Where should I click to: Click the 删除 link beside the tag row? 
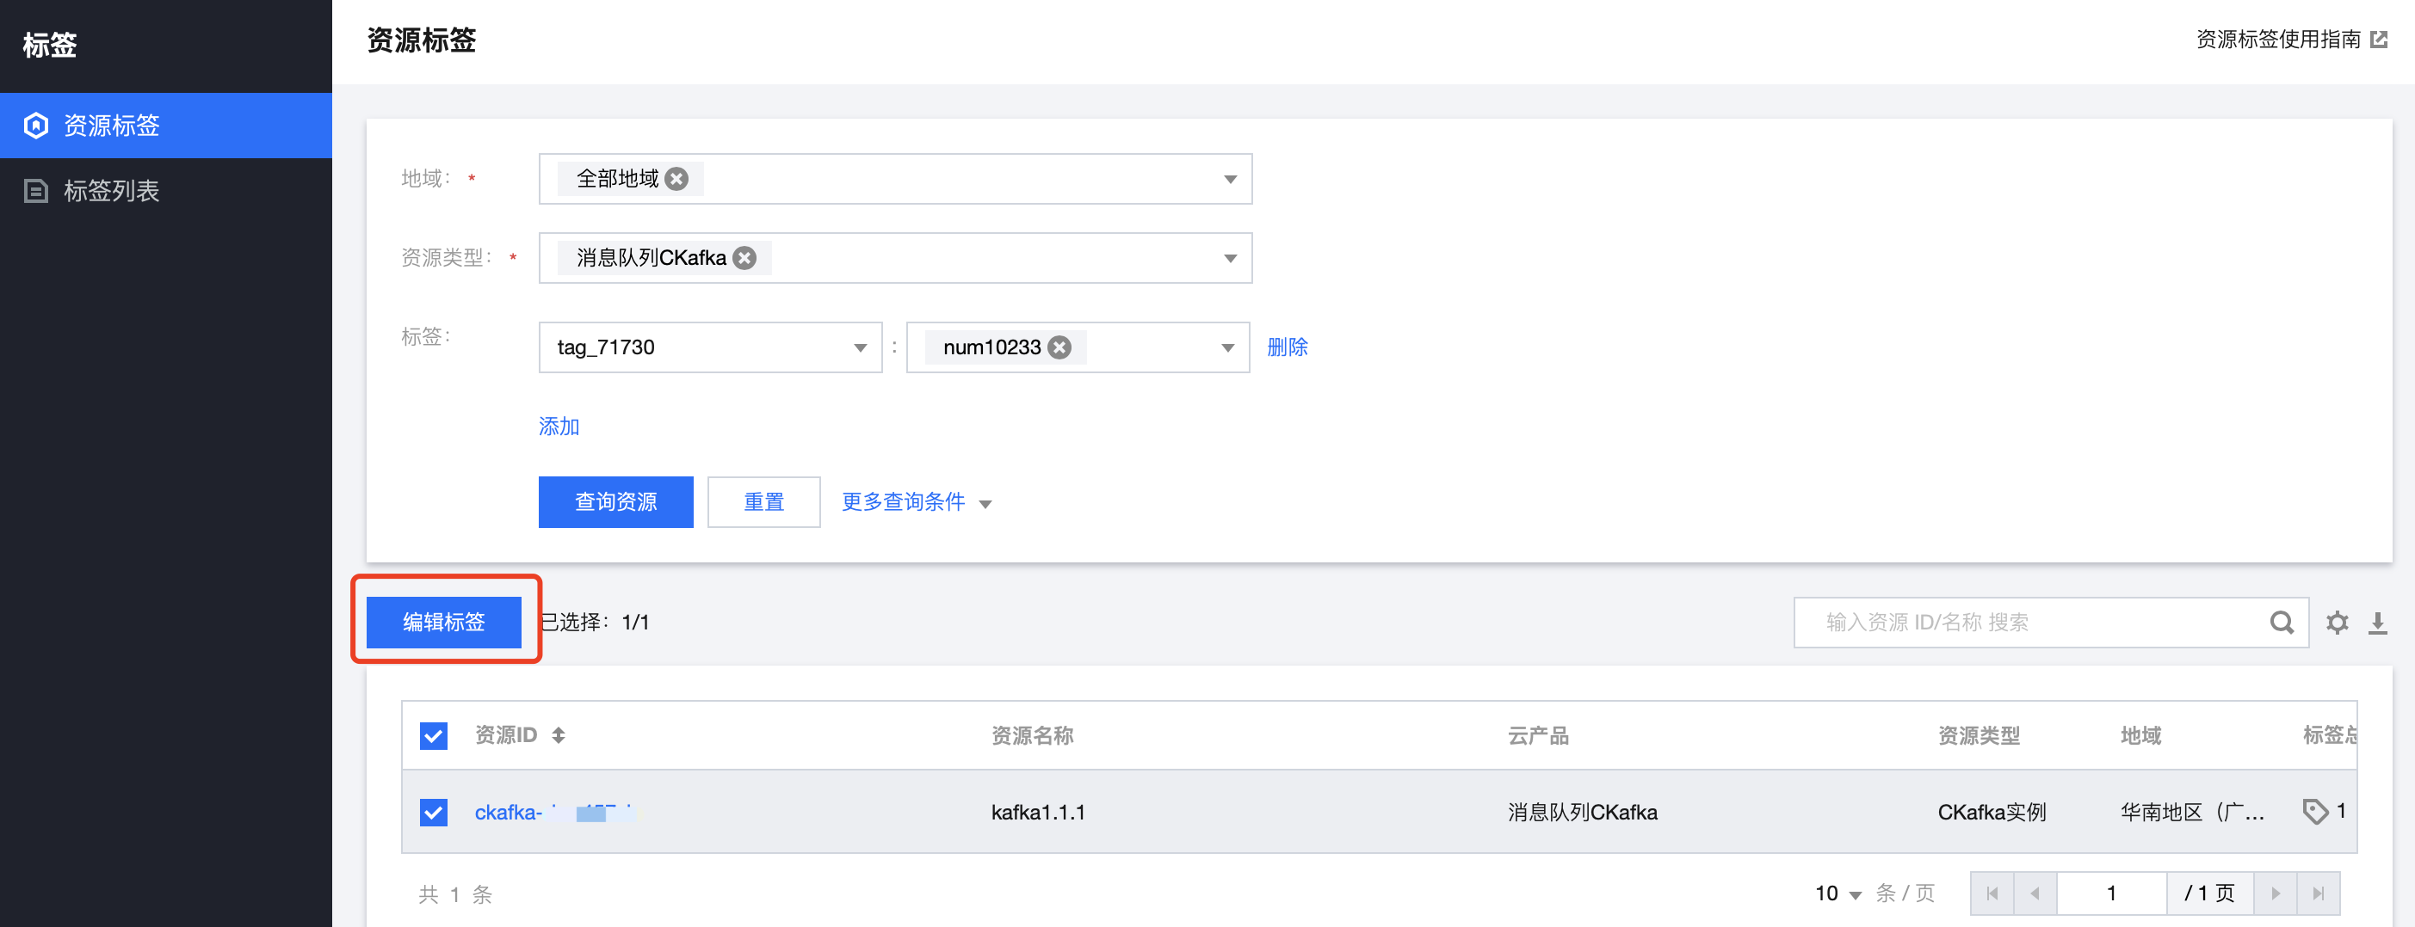click(x=1288, y=347)
